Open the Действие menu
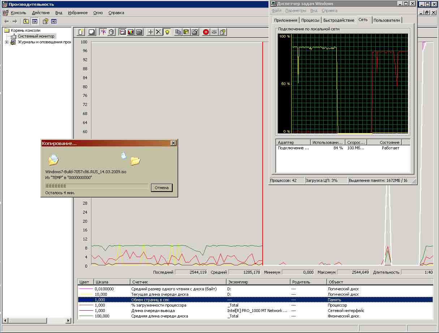The width and height of the screenshot is (439, 333). [40, 13]
